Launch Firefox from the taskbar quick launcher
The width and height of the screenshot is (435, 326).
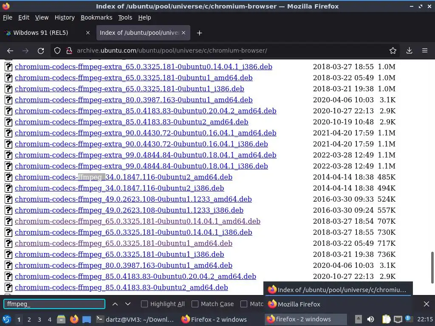[74, 319]
